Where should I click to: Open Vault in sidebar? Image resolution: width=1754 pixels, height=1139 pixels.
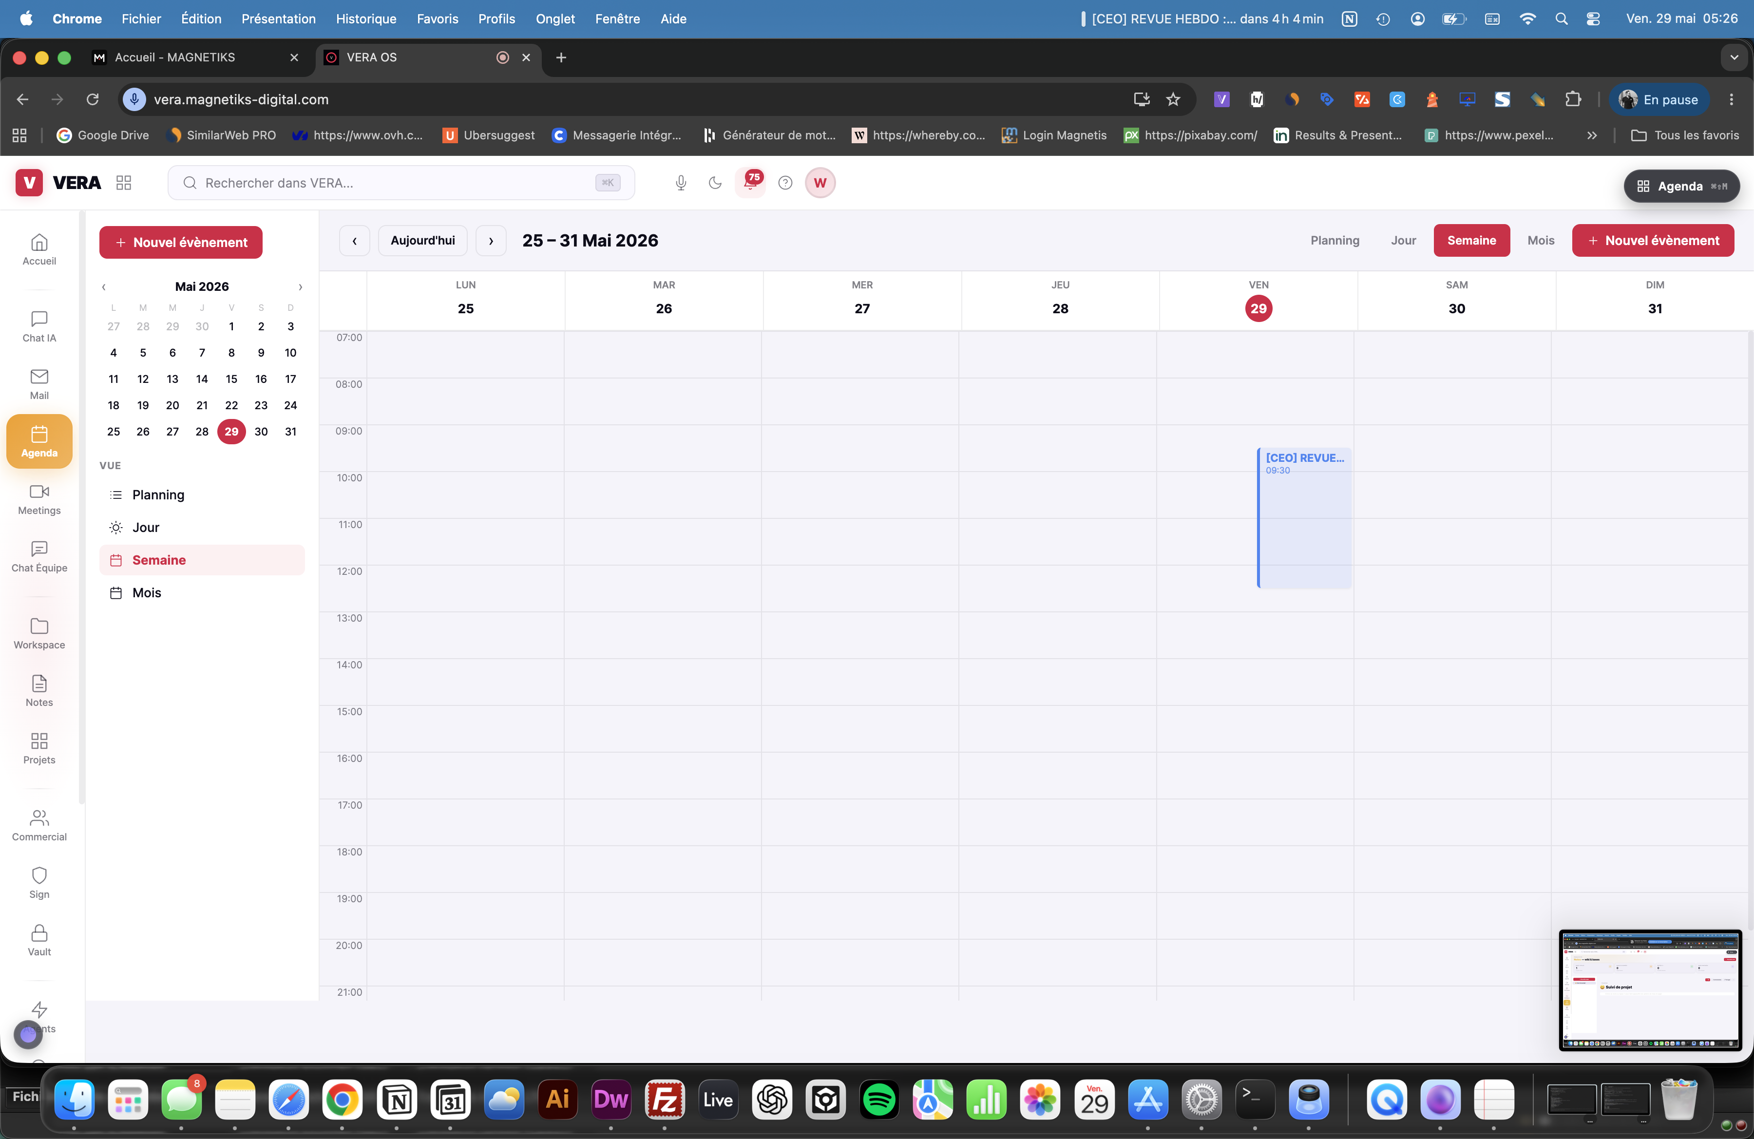click(39, 940)
